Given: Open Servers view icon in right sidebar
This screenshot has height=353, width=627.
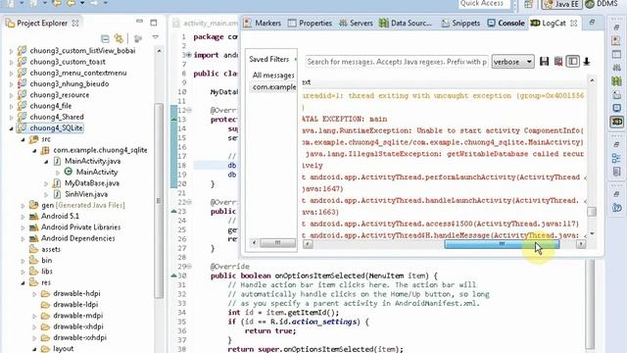Looking at the screenshot, I should pyautogui.click(x=616, y=68).
